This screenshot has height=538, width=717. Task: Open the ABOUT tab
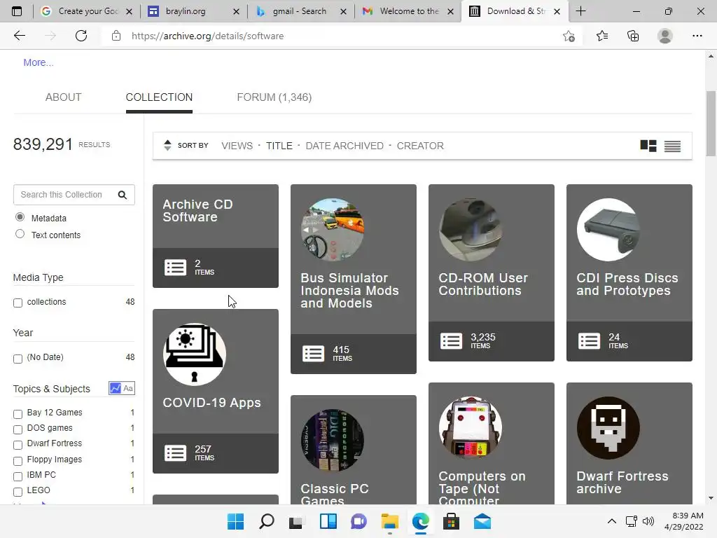coord(63,97)
